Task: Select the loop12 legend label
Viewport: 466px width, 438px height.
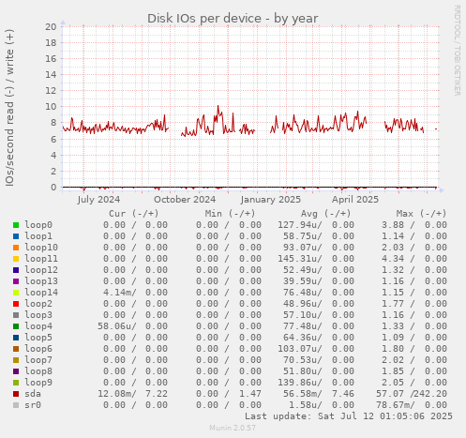Action: point(41,270)
